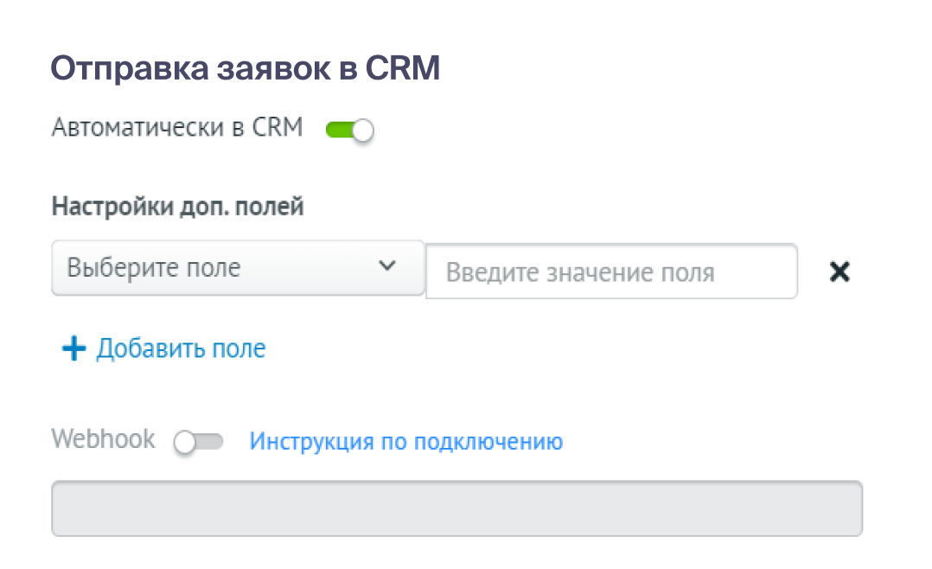Viewport: 932px width, 569px height.
Task: Open the "Выберите поле" dropdown
Action: (x=238, y=268)
